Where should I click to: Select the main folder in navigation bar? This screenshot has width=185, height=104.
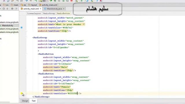coord(15,5)
